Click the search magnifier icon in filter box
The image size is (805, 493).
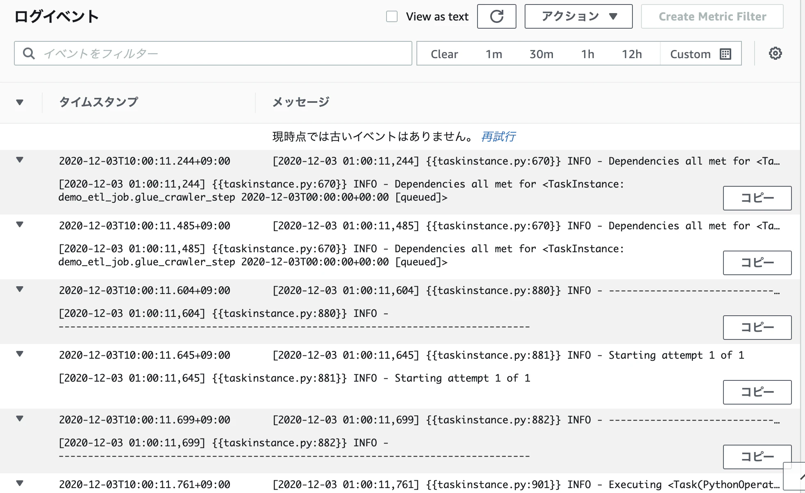tap(29, 53)
